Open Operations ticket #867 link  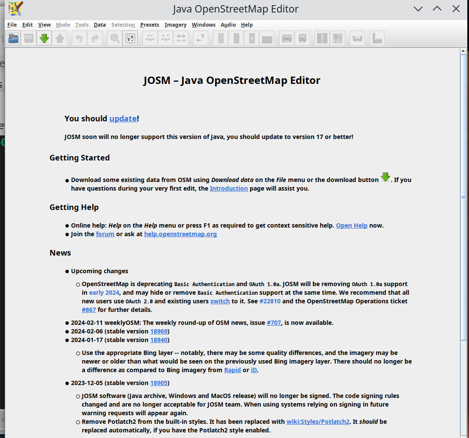89,310
